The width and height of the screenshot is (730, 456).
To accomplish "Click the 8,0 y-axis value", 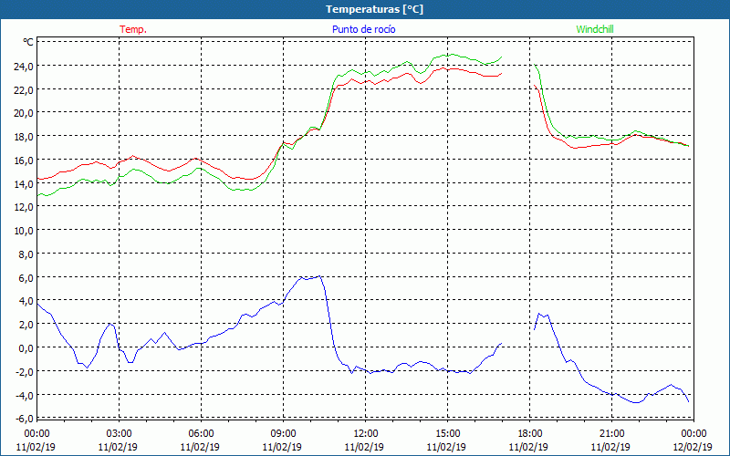I will pos(26,254).
